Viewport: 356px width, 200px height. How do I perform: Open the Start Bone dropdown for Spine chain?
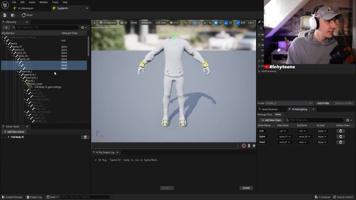click(x=285, y=137)
